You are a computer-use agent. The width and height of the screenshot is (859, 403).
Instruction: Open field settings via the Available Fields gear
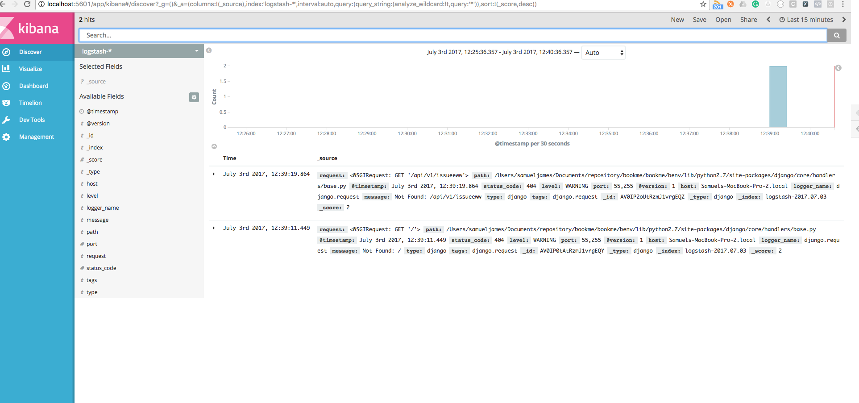[194, 97]
